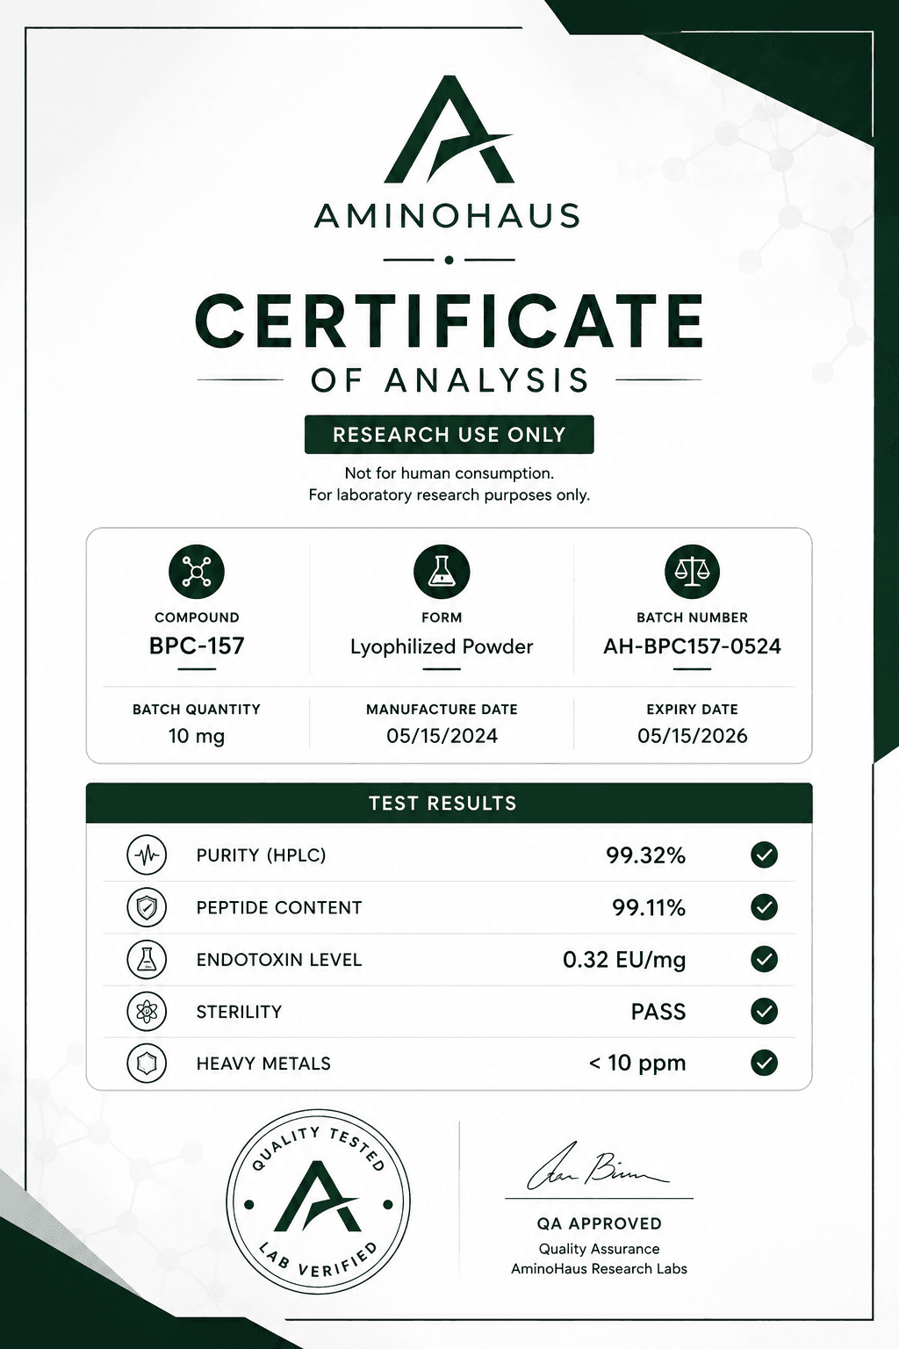Click the heavy metals value < 10 ppm
The height and width of the screenshot is (1349, 899).
pyautogui.click(x=637, y=1064)
